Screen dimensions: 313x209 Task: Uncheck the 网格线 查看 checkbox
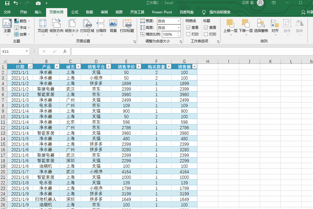pyautogui.click(x=188, y=28)
